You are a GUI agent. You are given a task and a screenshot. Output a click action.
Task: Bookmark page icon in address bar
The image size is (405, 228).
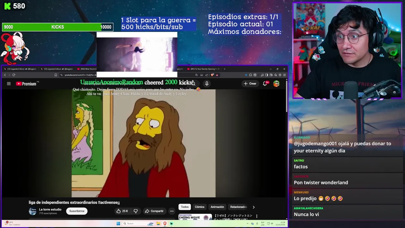56,75
